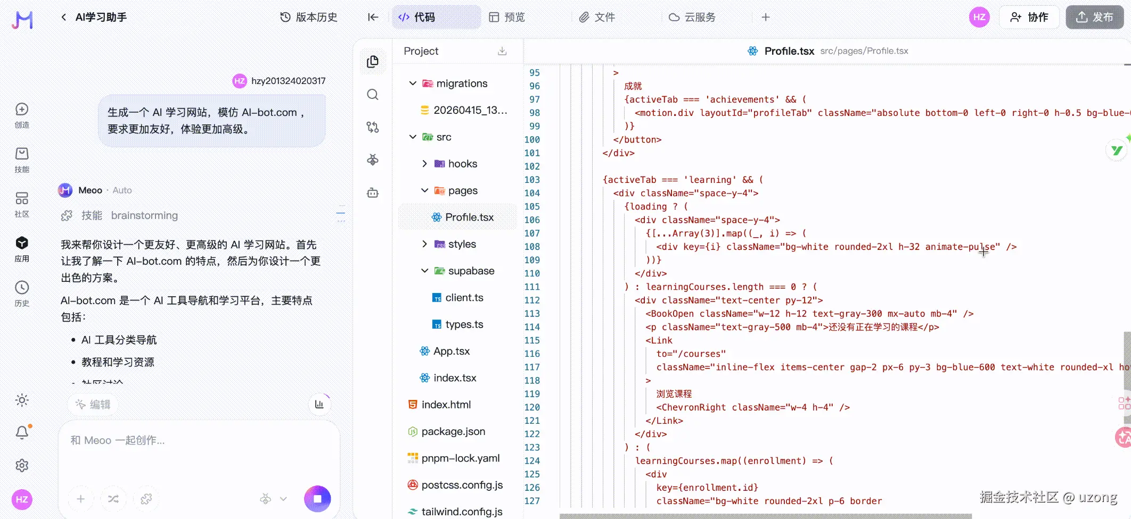Collapse the migrations folder
The width and height of the screenshot is (1131, 519).
[413, 83]
